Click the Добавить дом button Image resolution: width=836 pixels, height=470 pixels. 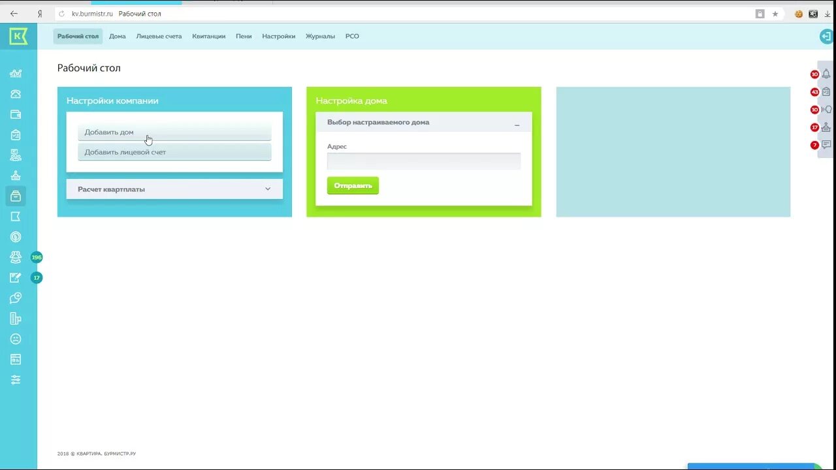(174, 132)
